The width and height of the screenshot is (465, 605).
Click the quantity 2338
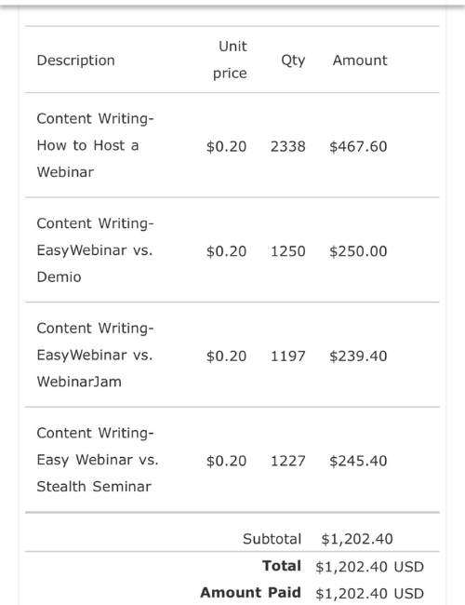(288, 146)
